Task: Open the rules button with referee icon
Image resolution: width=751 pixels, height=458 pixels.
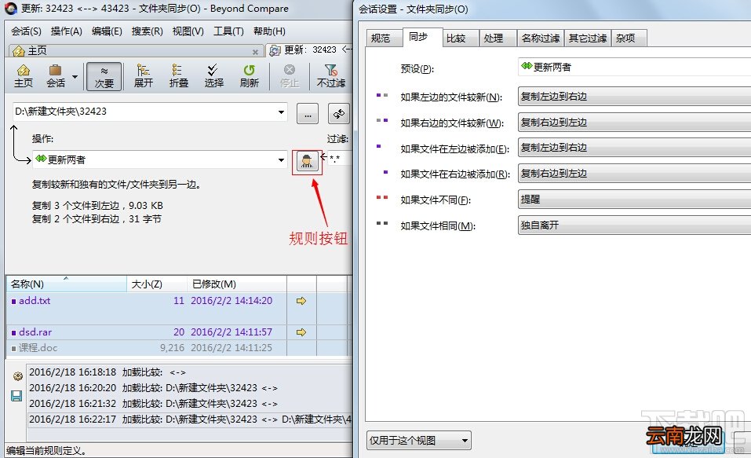Action: [x=307, y=161]
